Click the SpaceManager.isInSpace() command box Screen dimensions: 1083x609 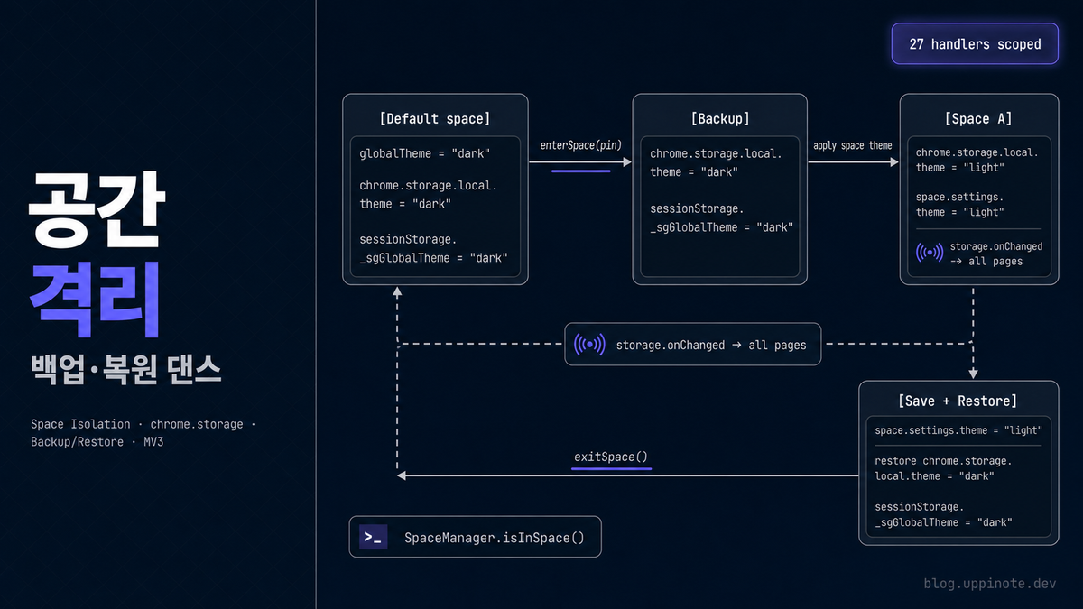click(x=475, y=538)
